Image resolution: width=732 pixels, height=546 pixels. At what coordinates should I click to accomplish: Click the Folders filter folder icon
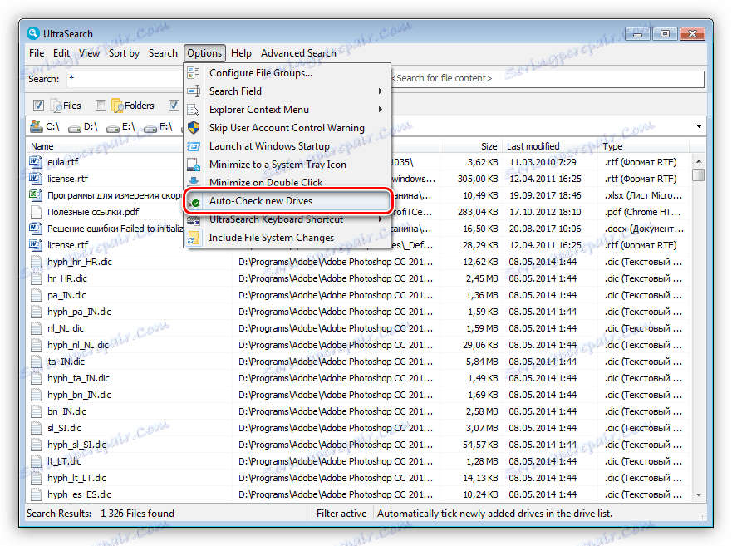coord(118,106)
